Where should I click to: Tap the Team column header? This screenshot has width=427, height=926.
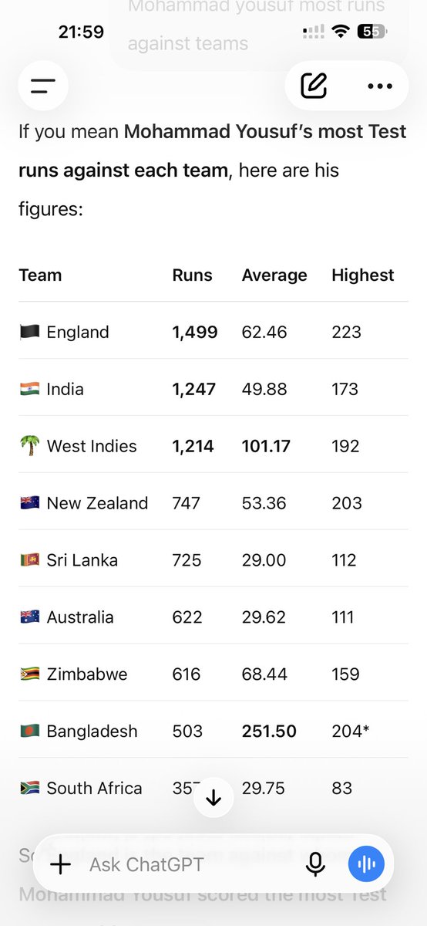pos(40,275)
